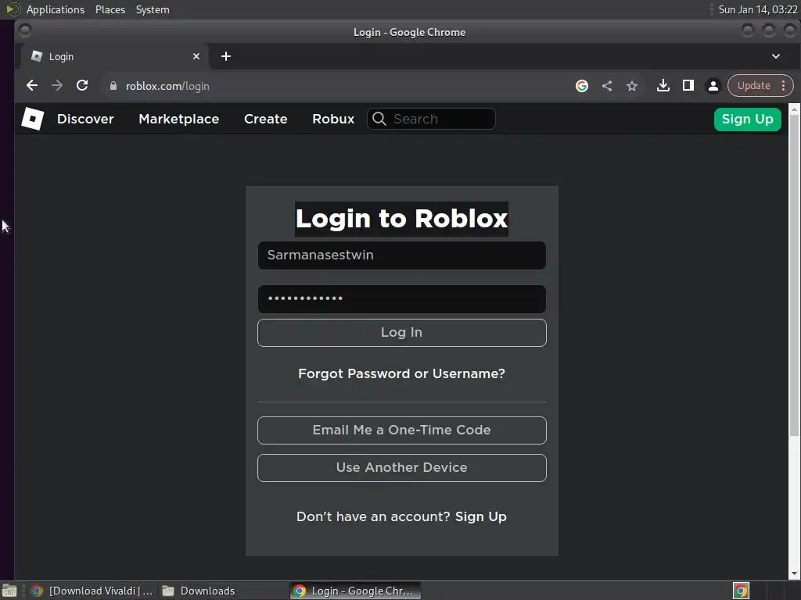This screenshot has width=801, height=600.
Task: Reload the page with refresh icon
Action: point(82,86)
